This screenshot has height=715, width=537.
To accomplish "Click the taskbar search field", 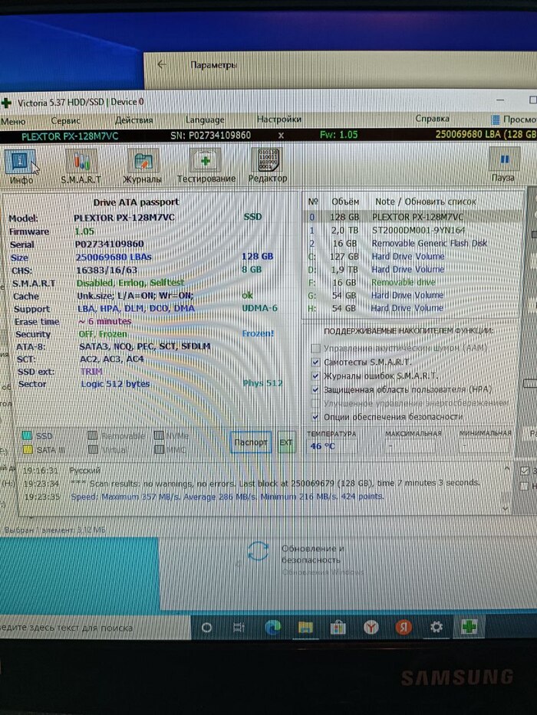I will 94,628.
